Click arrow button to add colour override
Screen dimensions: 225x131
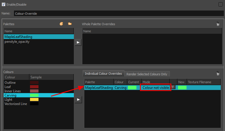coord(78,100)
